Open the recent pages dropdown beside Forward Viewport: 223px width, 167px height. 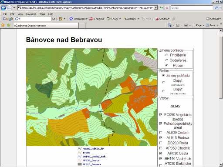(x=14, y=8)
